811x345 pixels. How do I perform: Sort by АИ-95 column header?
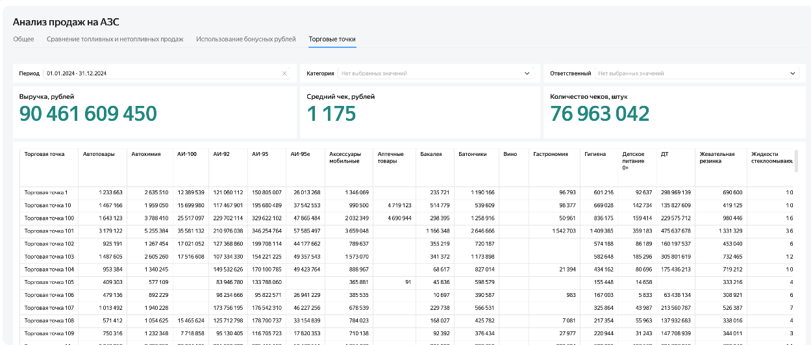click(x=259, y=154)
